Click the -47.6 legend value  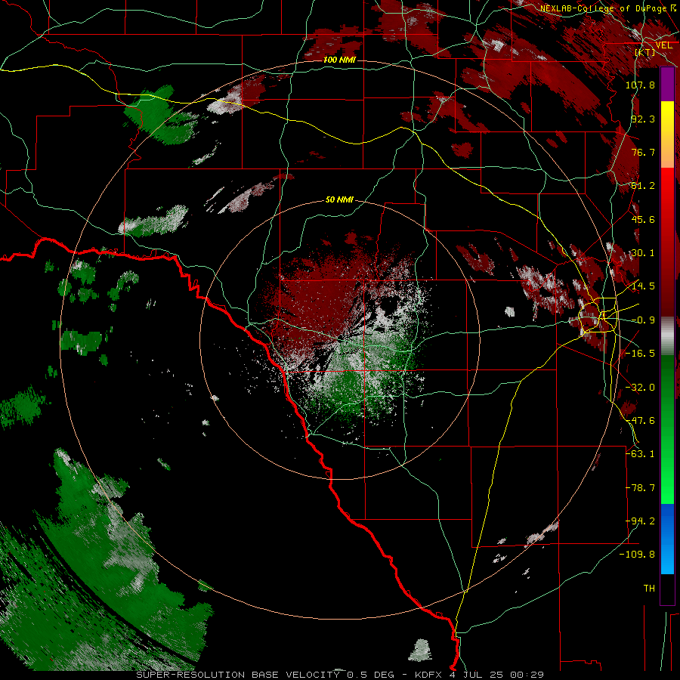click(x=640, y=421)
